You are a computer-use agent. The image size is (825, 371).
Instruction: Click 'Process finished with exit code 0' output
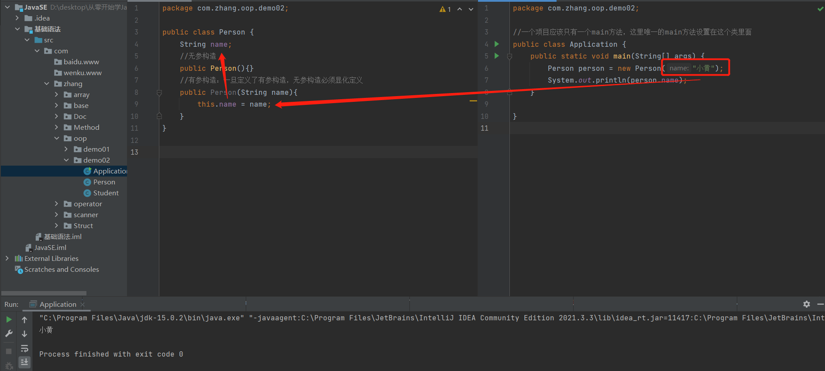click(x=111, y=354)
